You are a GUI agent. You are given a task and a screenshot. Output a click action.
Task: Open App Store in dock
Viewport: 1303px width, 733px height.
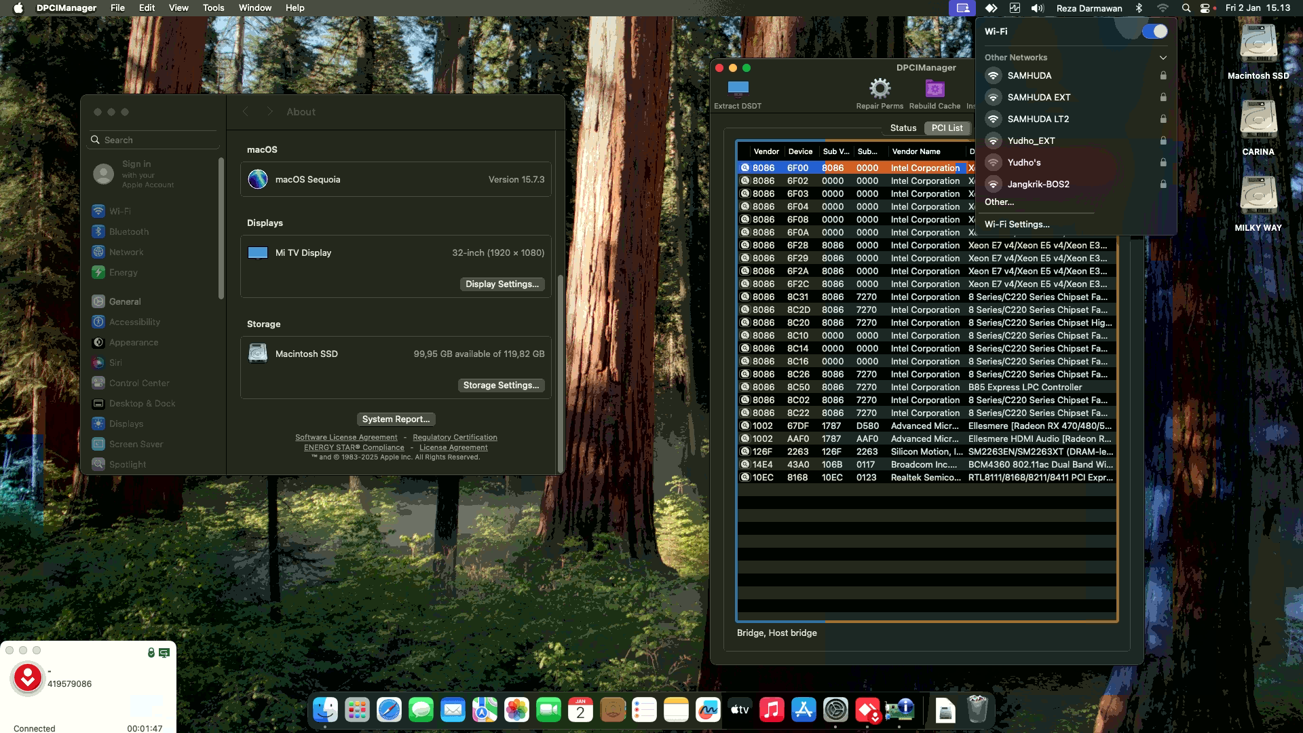804,710
